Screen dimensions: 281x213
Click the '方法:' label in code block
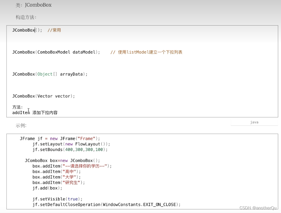point(17,107)
